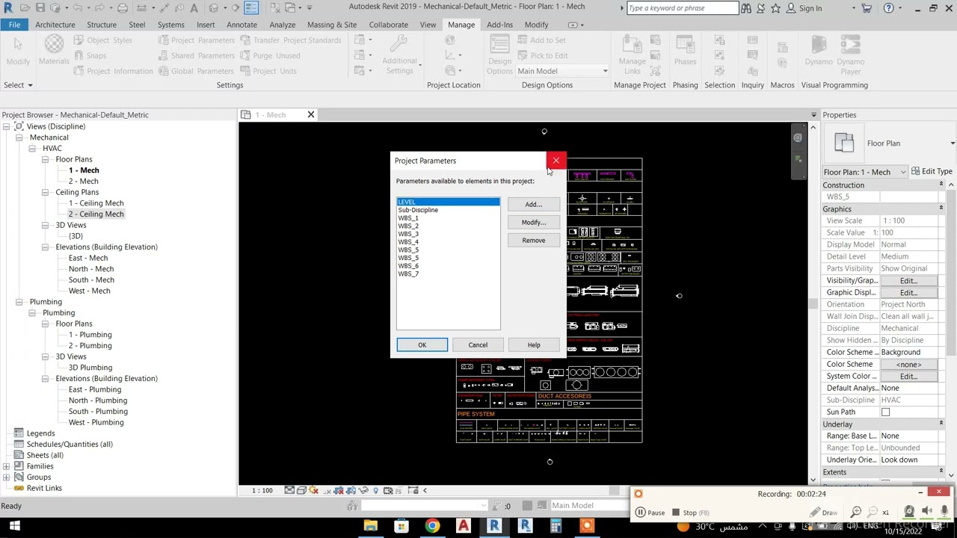
Task: Click the Remove parameter button
Action: coord(533,240)
